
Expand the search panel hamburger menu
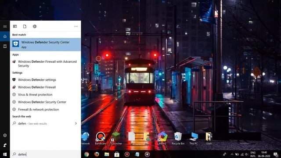[x=5, y=26]
